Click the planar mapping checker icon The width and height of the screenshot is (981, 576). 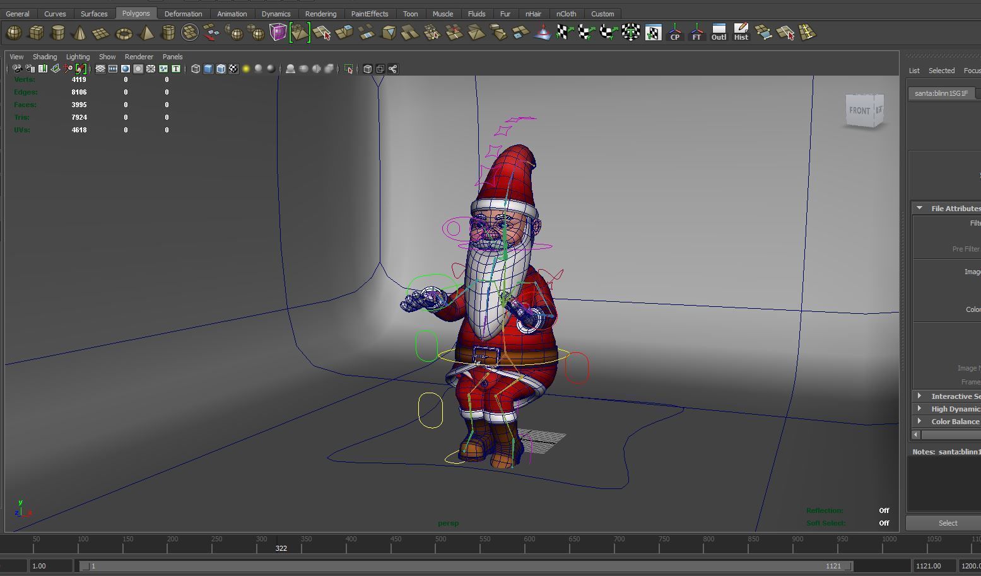(564, 32)
